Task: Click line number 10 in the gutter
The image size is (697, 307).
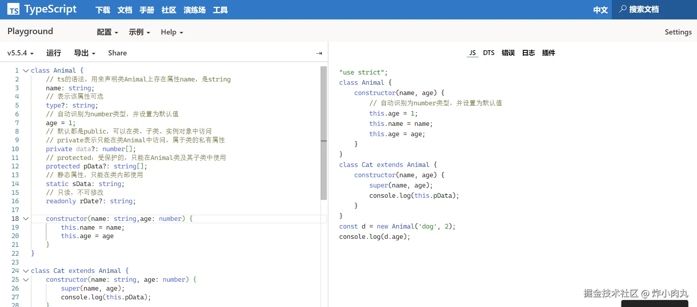Action: click(15, 149)
